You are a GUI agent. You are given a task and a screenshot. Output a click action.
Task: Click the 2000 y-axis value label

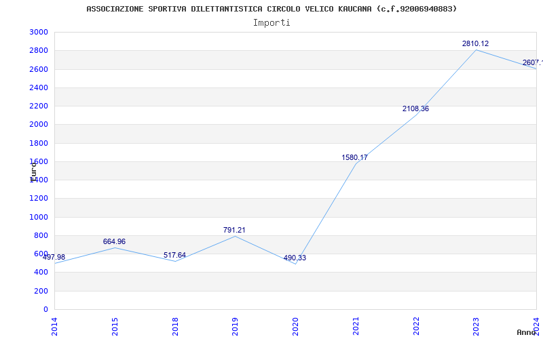point(39,125)
